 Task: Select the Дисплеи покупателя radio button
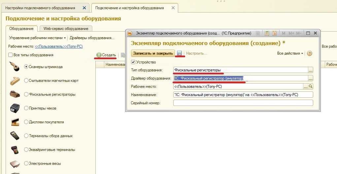point(26,122)
